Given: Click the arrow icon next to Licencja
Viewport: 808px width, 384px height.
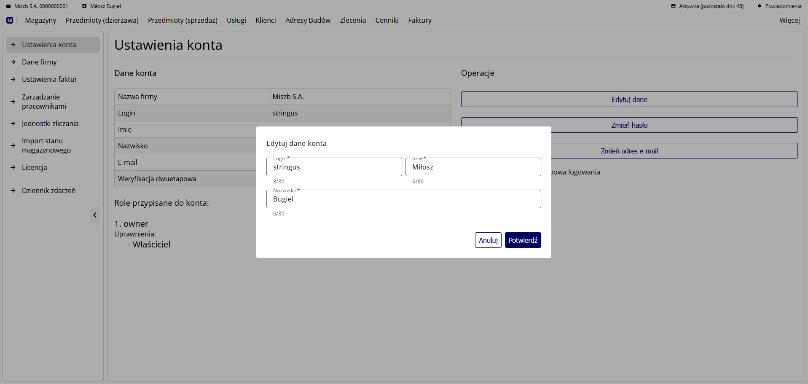Looking at the screenshot, I should click(13, 167).
